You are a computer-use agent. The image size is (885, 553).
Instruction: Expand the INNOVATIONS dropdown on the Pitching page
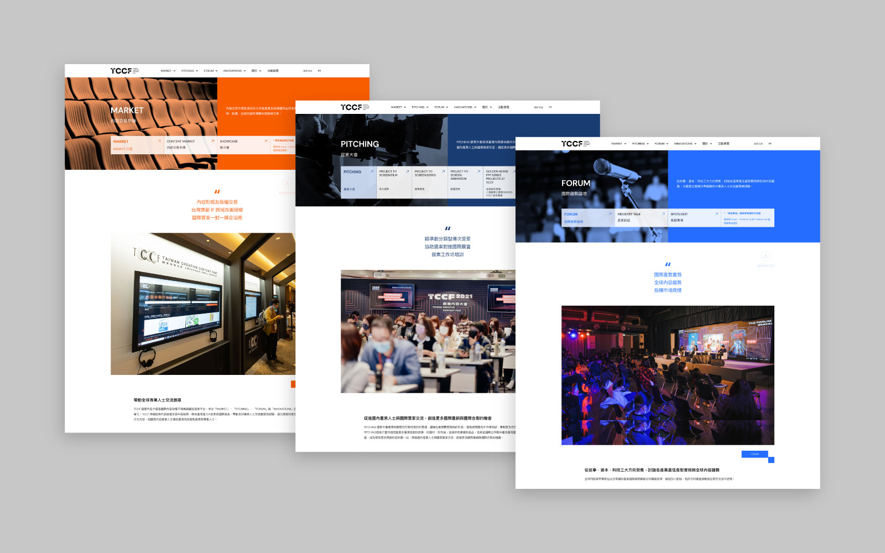(x=465, y=107)
